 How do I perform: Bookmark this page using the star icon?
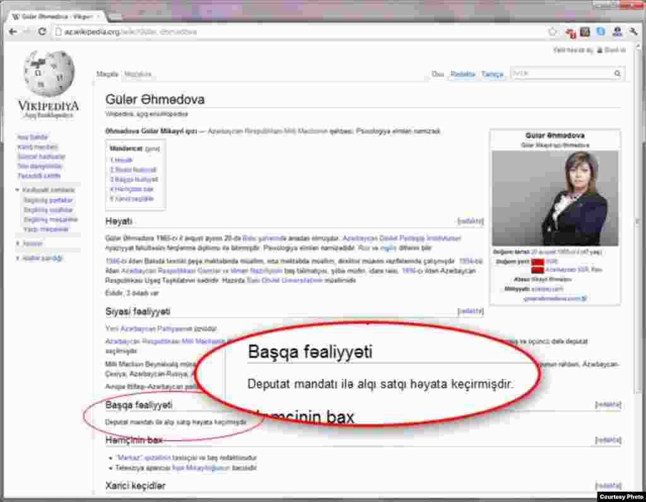(x=553, y=32)
